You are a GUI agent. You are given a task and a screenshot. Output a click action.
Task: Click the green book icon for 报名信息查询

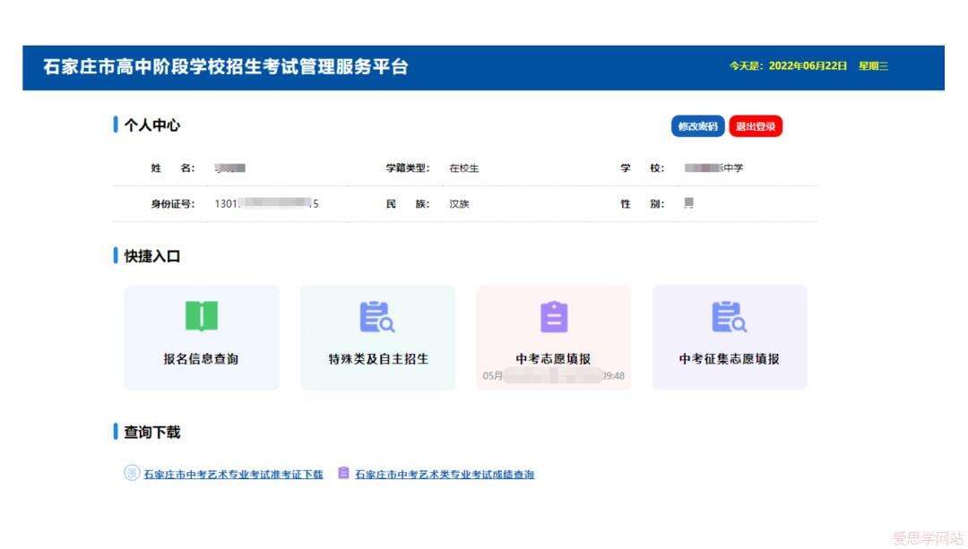201,316
